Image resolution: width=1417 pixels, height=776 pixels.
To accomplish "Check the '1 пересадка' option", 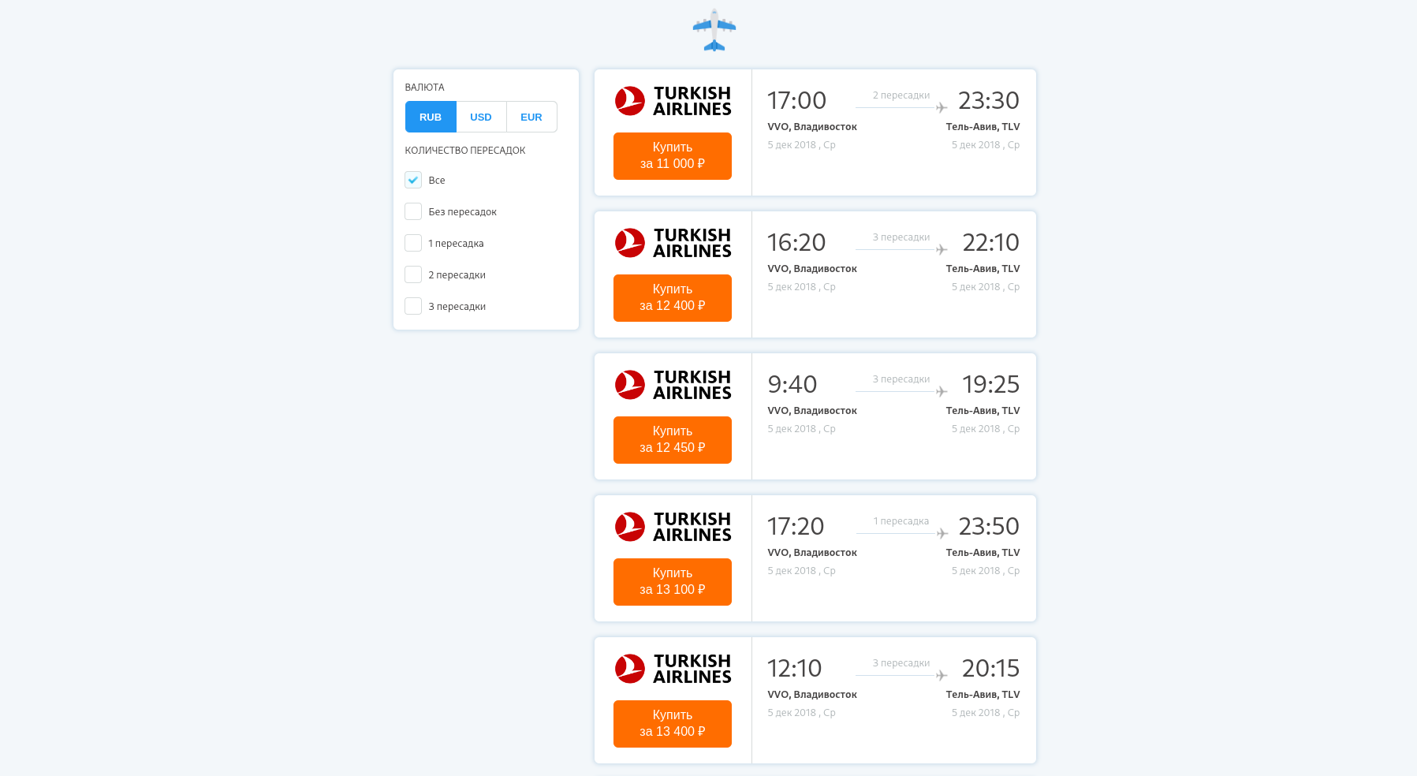I will coord(412,243).
